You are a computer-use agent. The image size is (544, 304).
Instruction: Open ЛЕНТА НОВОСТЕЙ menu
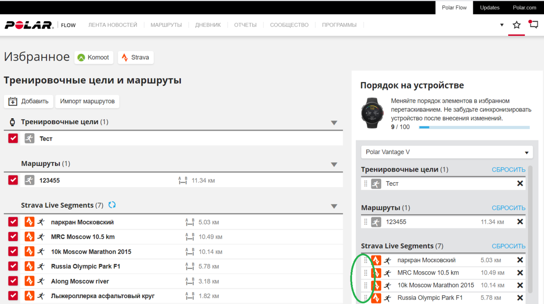pyautogui.click(x=113, y=25)
